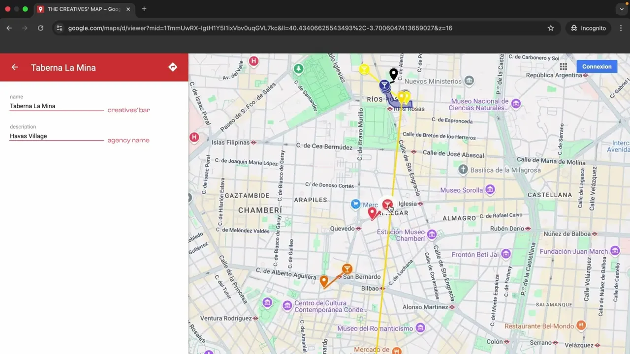The width and height of the screenshot is (630, 354).
Task: Select the navy blue cocktail marker
Action: [384, 86]
